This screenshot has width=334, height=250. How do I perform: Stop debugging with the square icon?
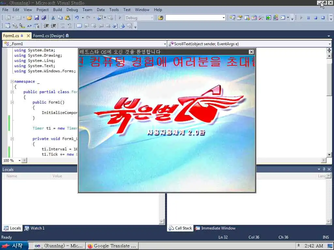[316, 18]
